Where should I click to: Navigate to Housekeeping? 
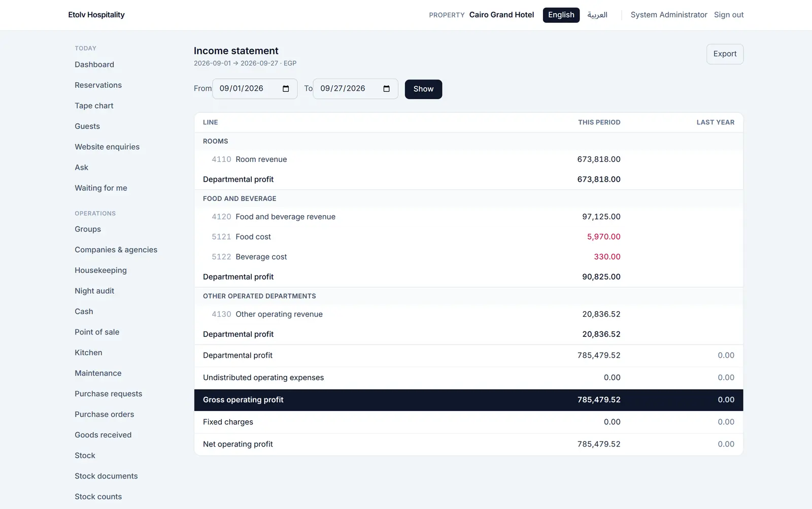(x=100, y=270)
